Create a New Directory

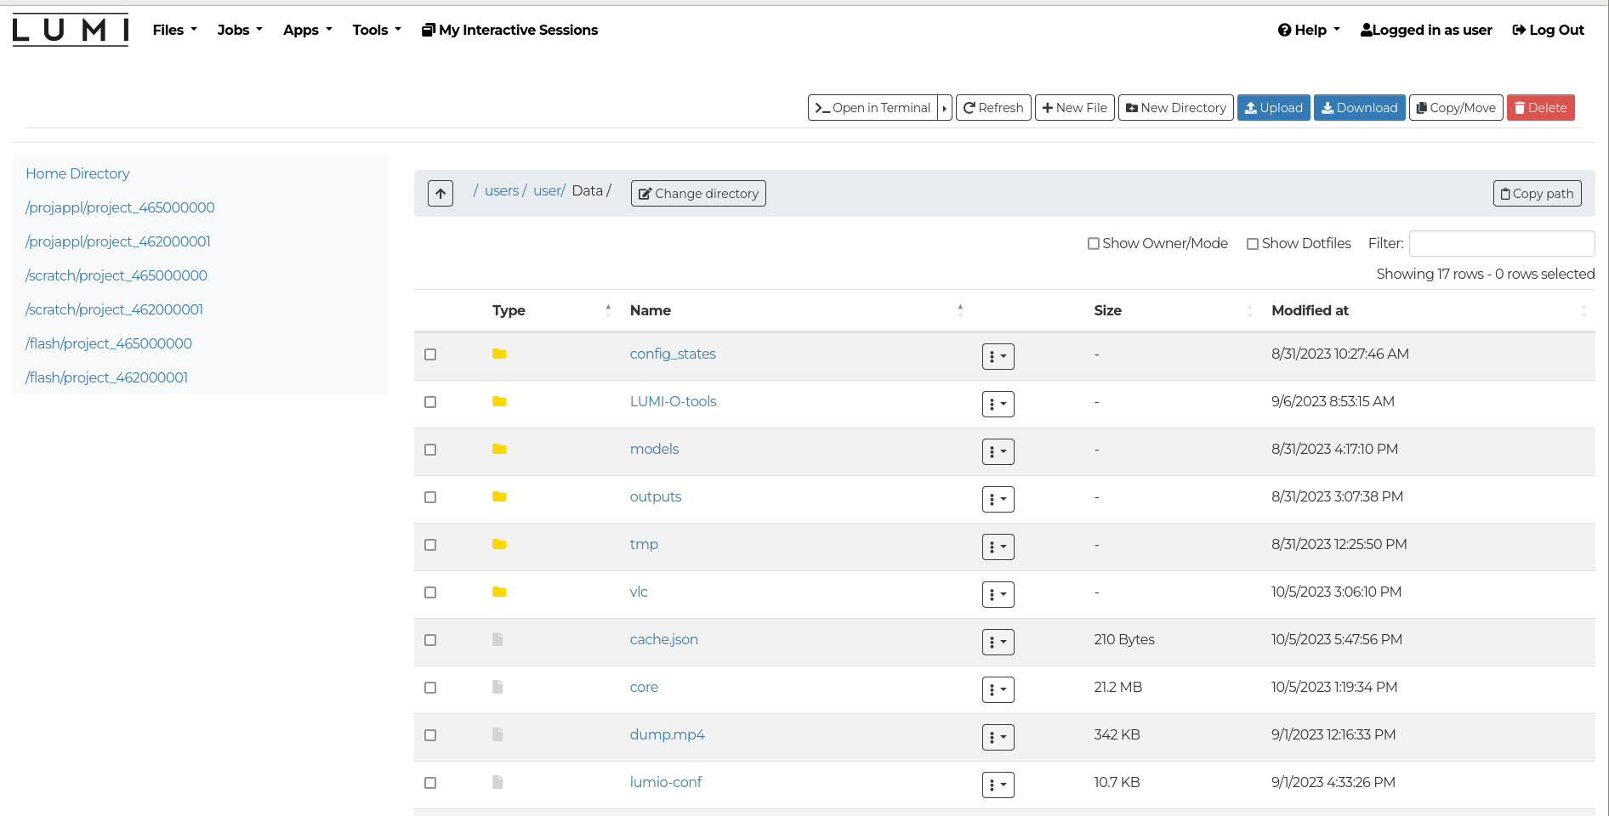[x=1175, y=108]
